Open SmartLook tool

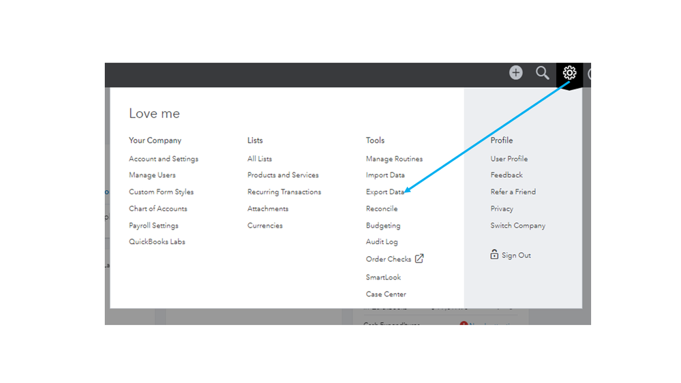[383, 277]
